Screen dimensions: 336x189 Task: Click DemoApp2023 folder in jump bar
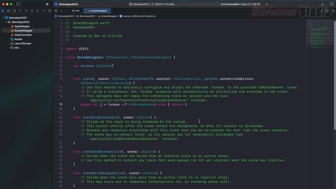click(86, 16)
